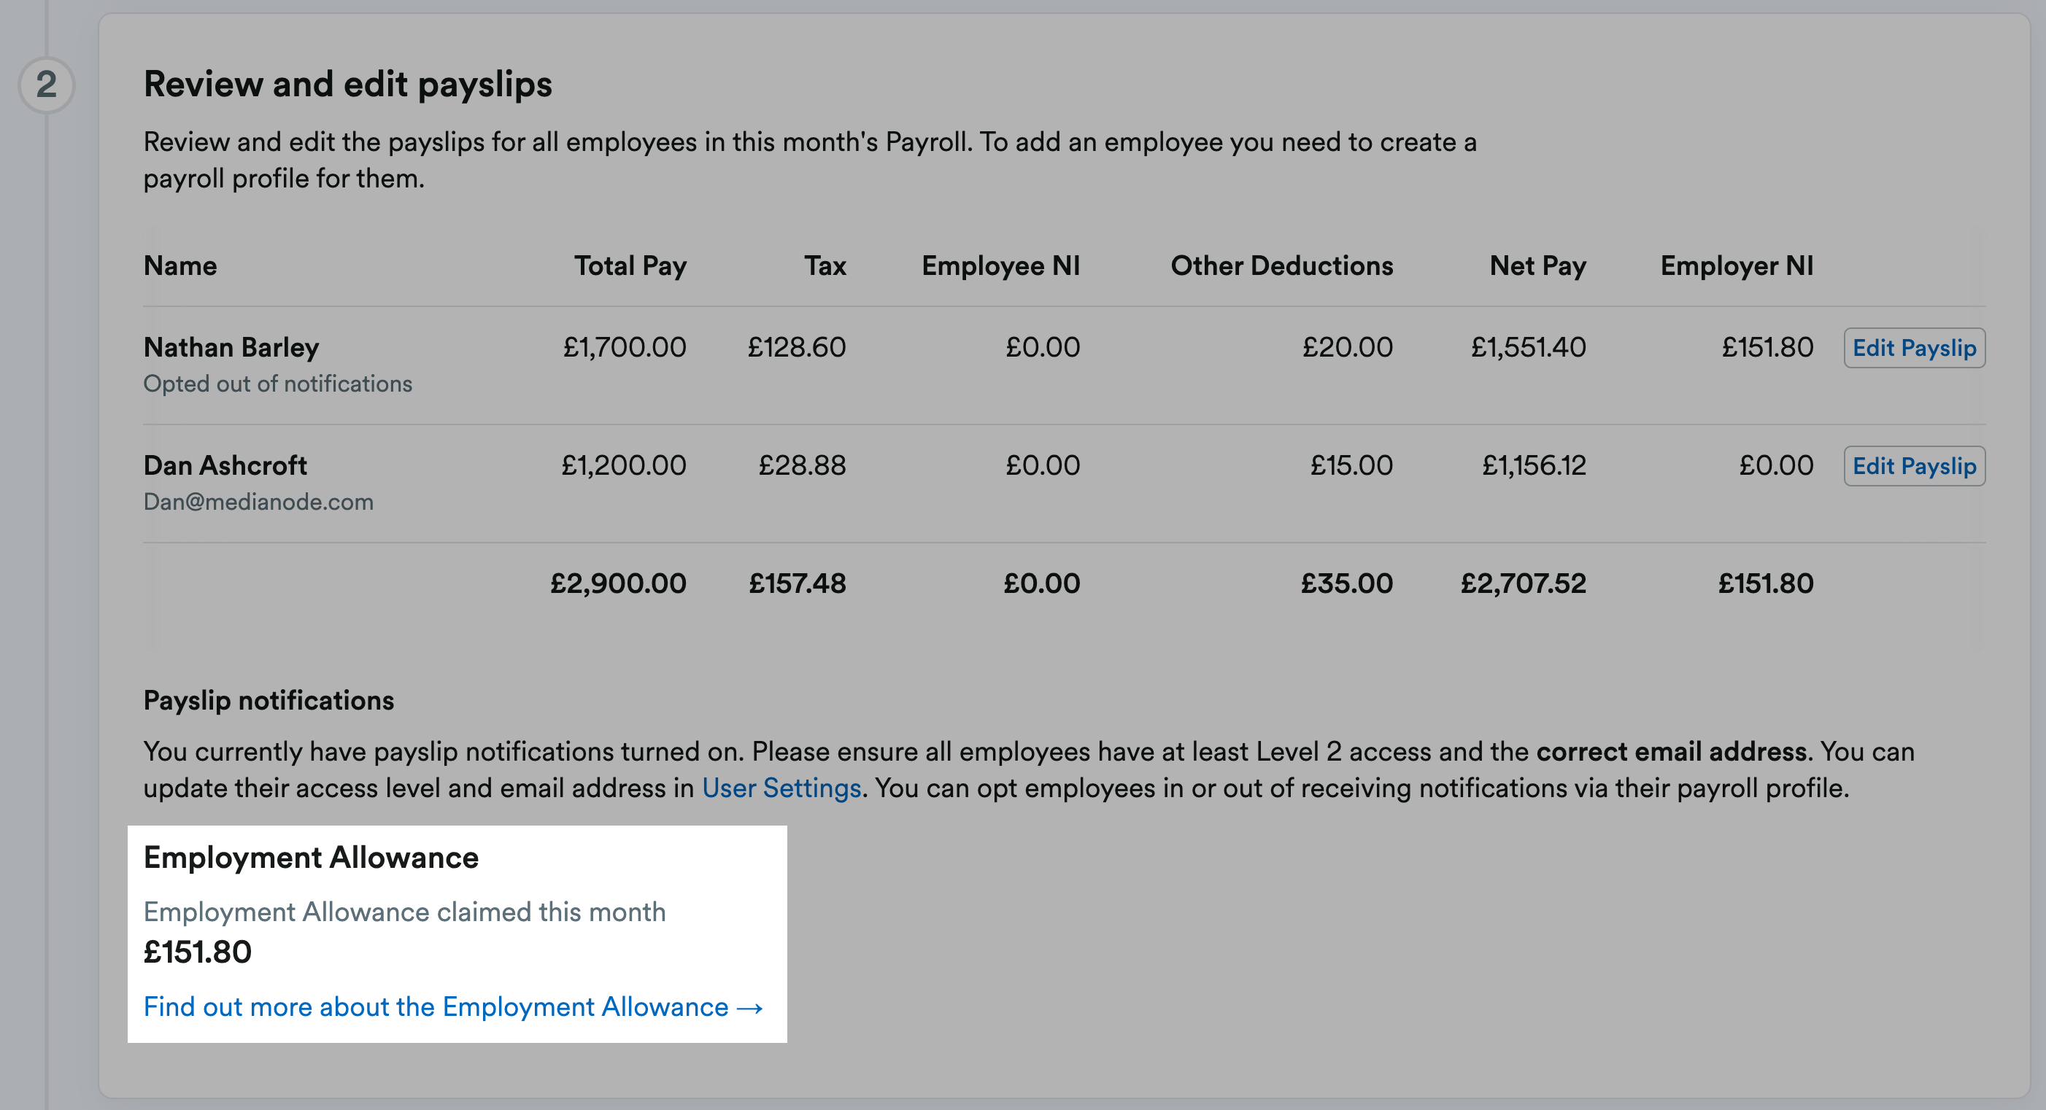The height and width of the screenshot is (1110, 2046).
Task: Click the Tax column header
Action: click(825, 266)
